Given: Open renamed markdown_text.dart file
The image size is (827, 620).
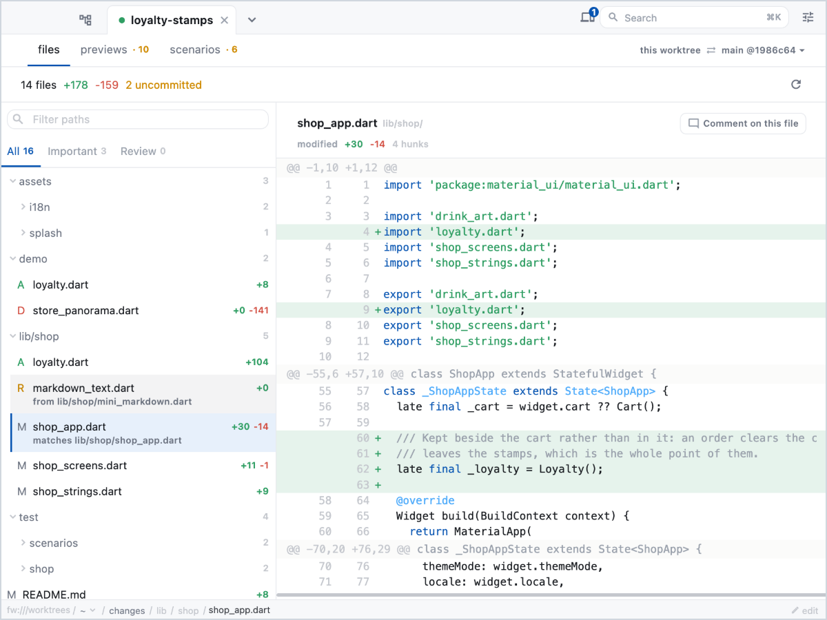Looking at the screenshot, I should pos(143,394).
